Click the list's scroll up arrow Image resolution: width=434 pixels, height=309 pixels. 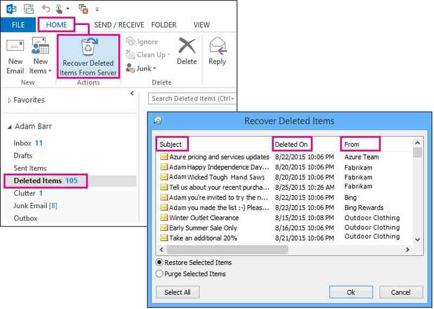point(417,143)
